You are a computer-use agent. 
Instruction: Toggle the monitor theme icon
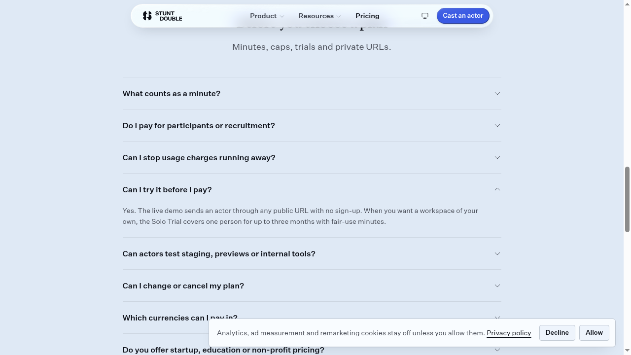(425, 16)
